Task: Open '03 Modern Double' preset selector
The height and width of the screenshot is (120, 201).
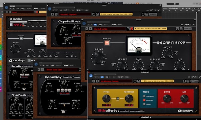Action: point(116,81)
